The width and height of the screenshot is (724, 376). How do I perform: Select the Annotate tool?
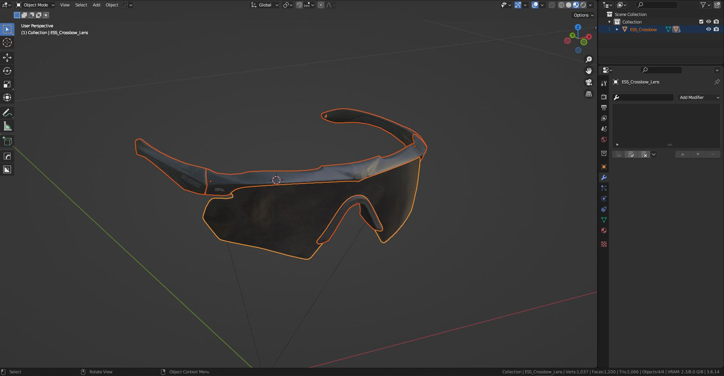tap(7, 112)
